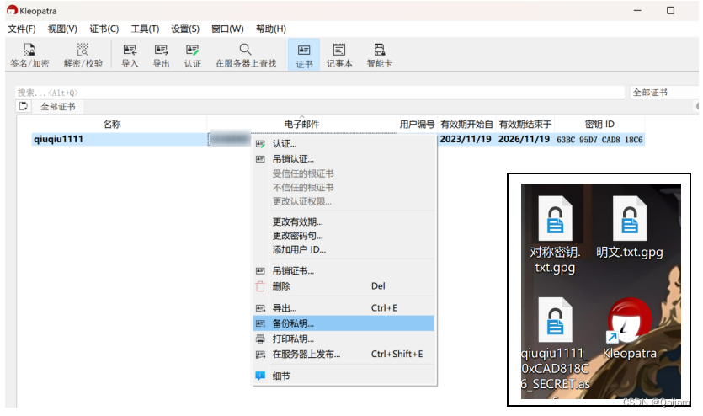The width and height of the screenshot is (703, 416).
Task: Sort by the 有效期结束于 column header
Action: pyautogui.click(x=525, y=124)
